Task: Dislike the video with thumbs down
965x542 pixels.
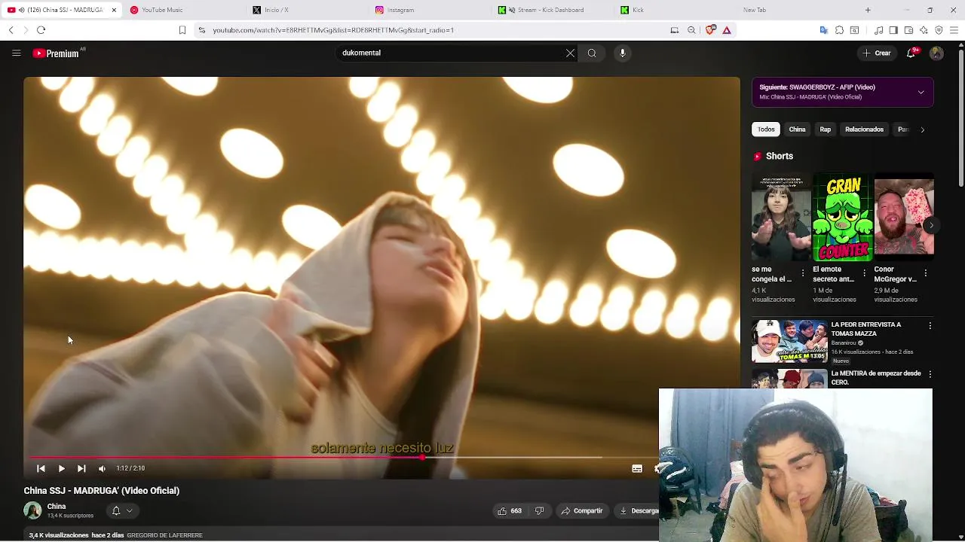Action: coord(539,510)
